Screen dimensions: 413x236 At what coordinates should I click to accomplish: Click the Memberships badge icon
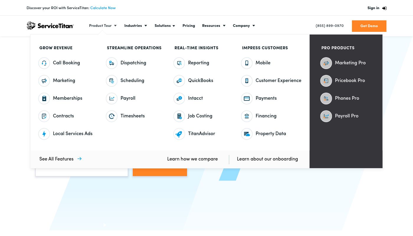pyautogui.click(x=44, y=99)
